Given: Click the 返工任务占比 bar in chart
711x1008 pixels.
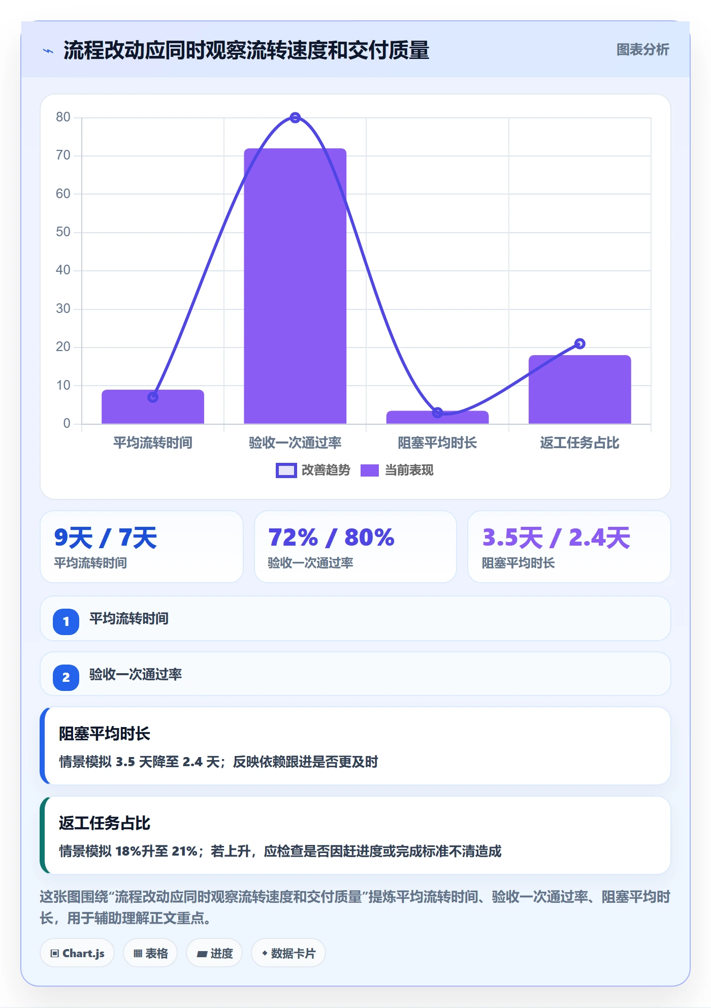Looking at the screenshot, I should click(x=580, y=390).
